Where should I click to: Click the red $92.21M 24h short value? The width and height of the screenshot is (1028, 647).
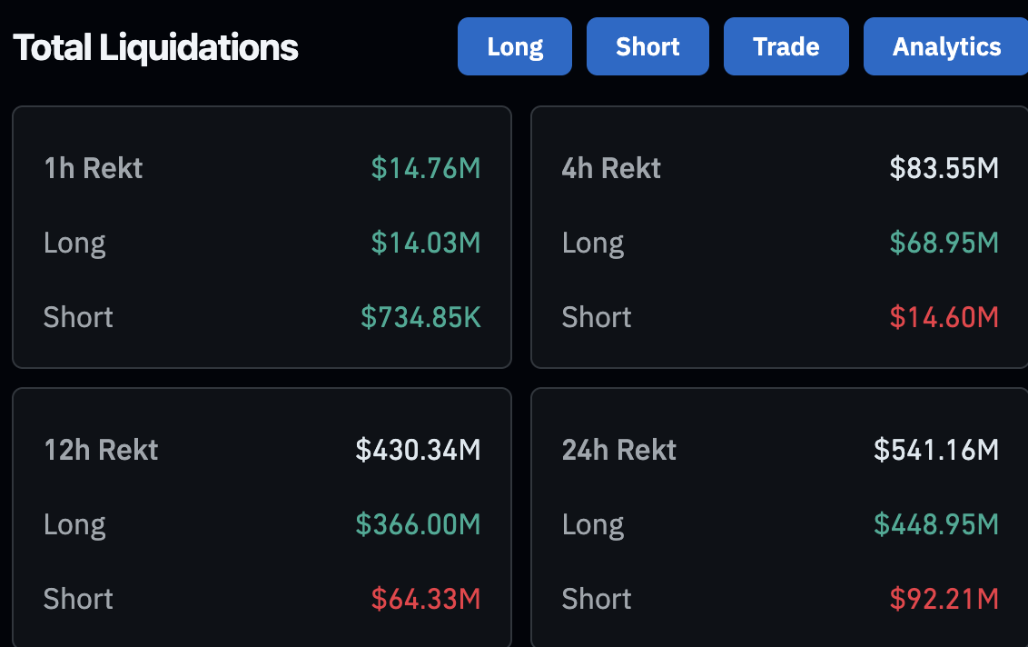tap(944, 599)
